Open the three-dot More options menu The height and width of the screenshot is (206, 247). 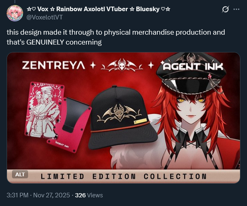pyautogui.click(x=236, y=9)
